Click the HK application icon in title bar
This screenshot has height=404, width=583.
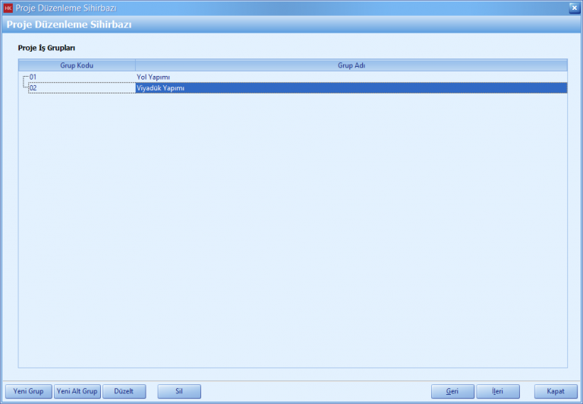coord(8,8)
